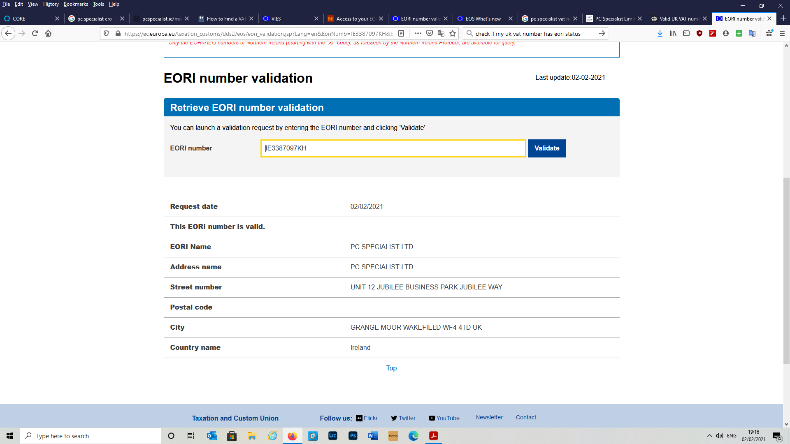Screen dimensions: 790x444
Task: Open the Firefox hamburger menu
Action: pos(782,33)
